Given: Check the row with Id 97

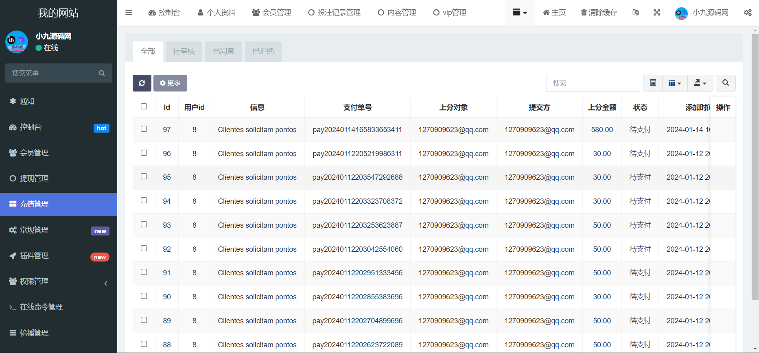Looking at the screenshot, I should coord(144,129).
